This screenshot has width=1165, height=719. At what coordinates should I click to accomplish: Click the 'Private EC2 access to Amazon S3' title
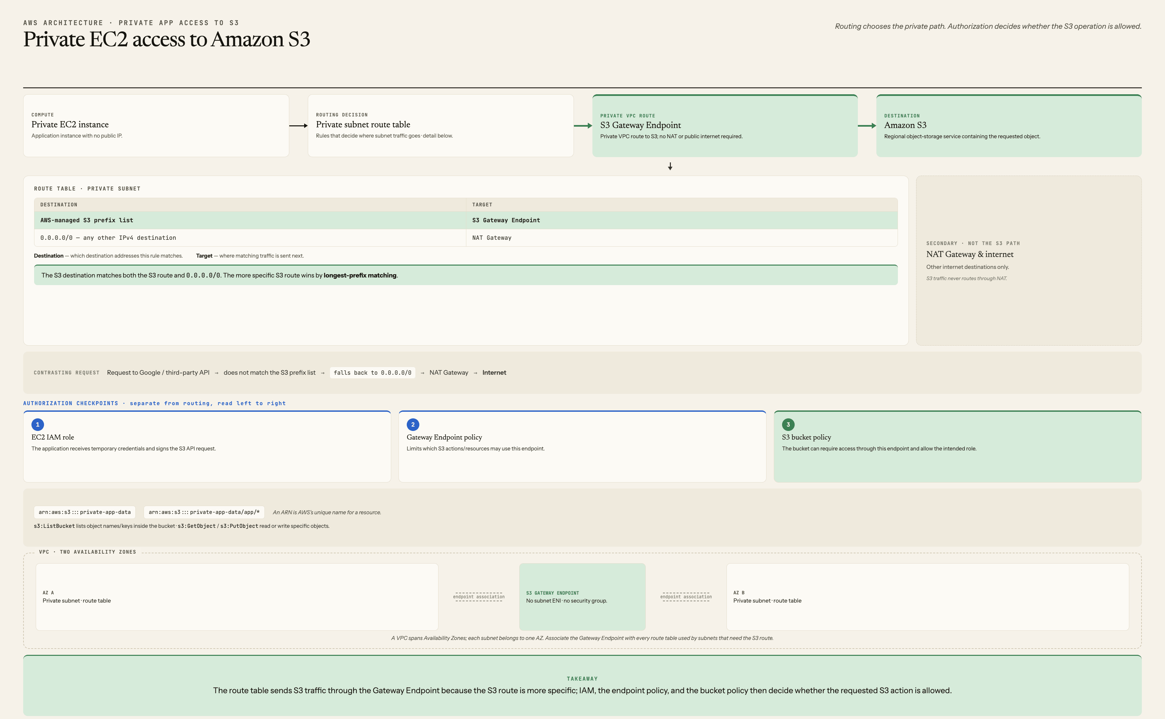point(166,39)
